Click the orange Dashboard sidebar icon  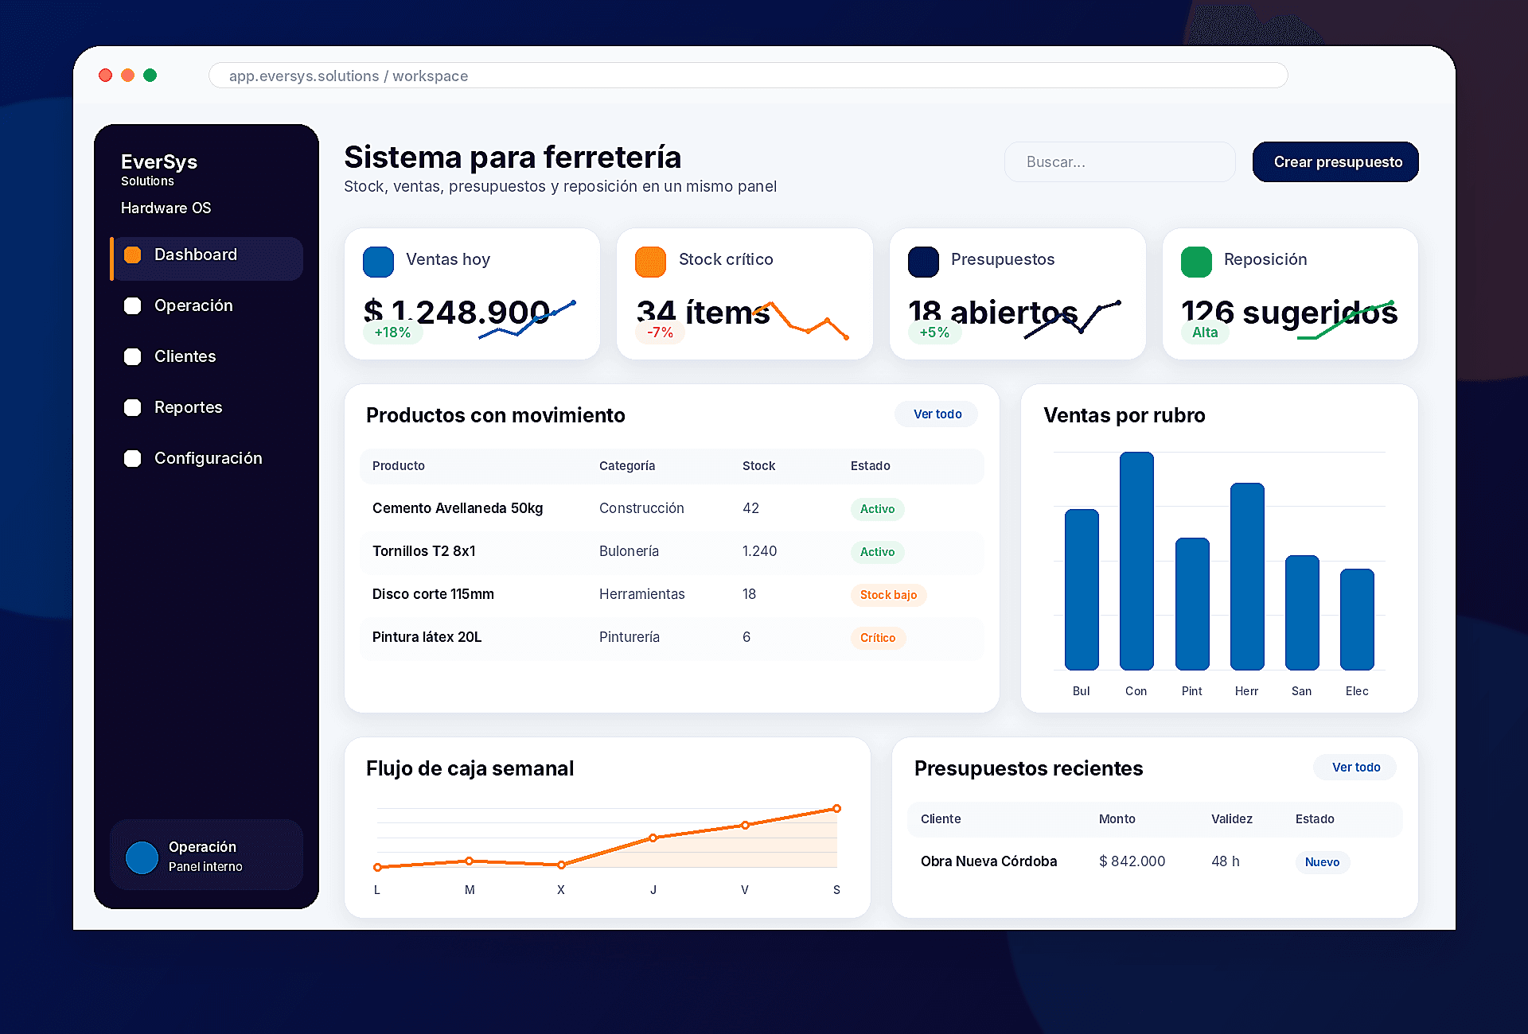pos(133,255)
